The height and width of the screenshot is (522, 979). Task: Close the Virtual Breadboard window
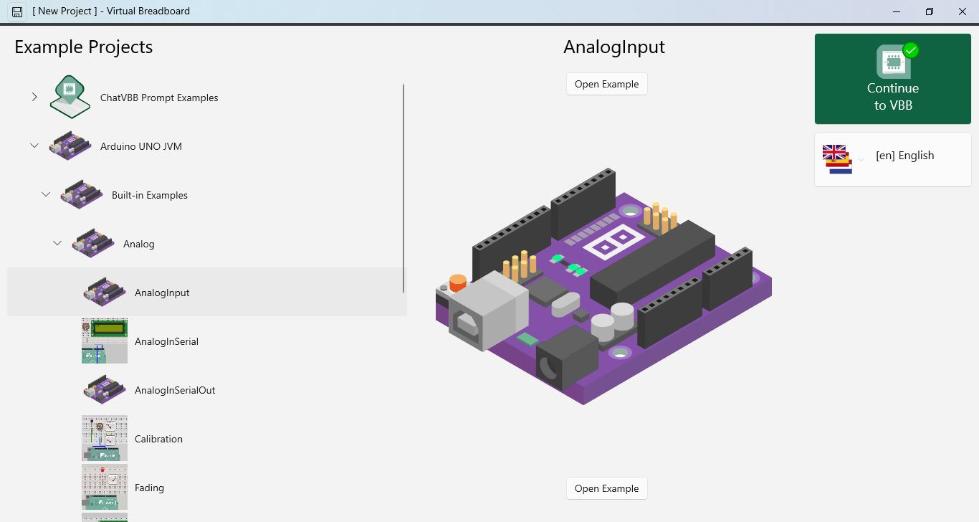tap(963, 11)
